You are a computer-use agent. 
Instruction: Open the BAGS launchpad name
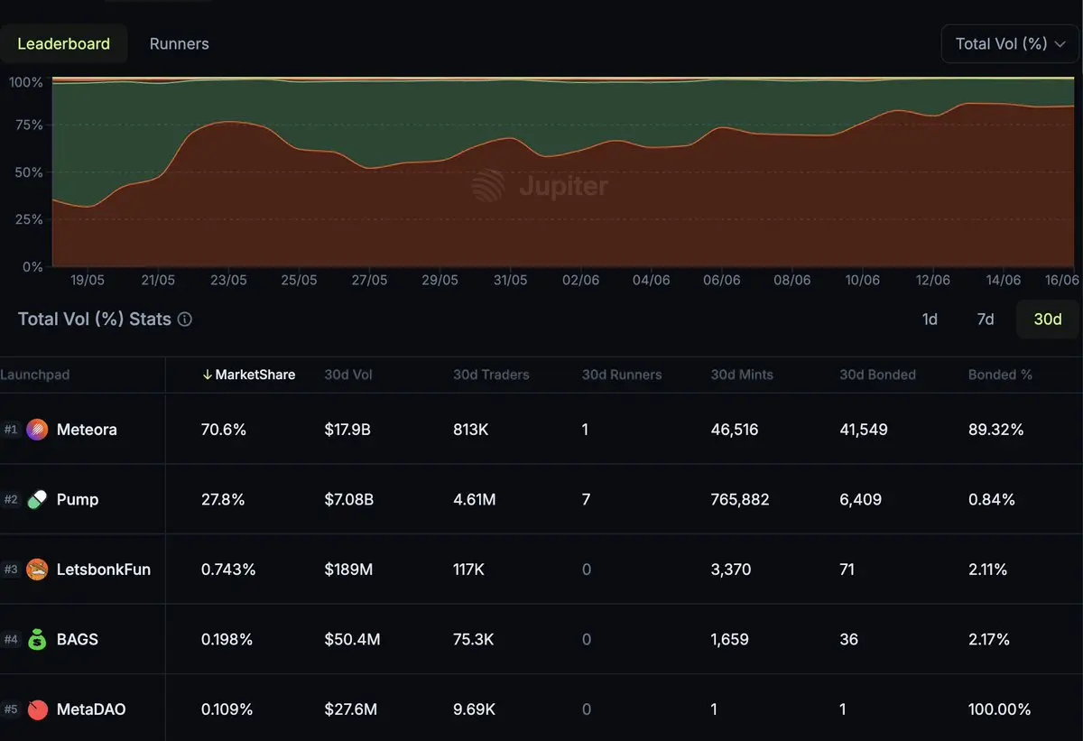point(78,639)
